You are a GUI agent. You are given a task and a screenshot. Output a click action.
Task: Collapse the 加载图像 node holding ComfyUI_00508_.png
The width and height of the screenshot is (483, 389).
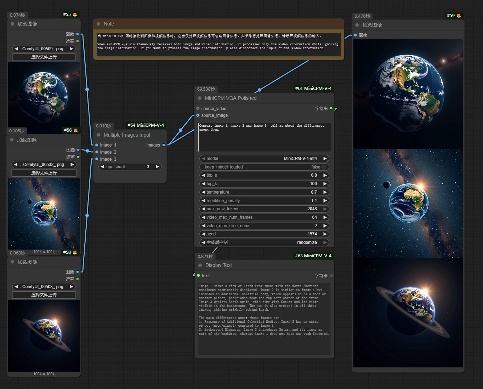pos(12,262)
